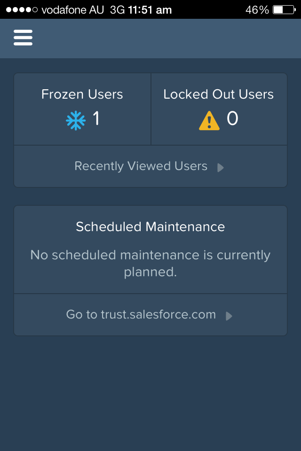The image size is (301, 451).
Task: Tap the battery icon in status bar
Action: coord(284,9)
